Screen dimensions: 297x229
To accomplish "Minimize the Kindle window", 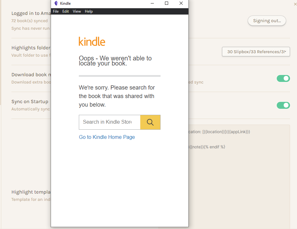I will pyautogui.click(x=152, y=3).
